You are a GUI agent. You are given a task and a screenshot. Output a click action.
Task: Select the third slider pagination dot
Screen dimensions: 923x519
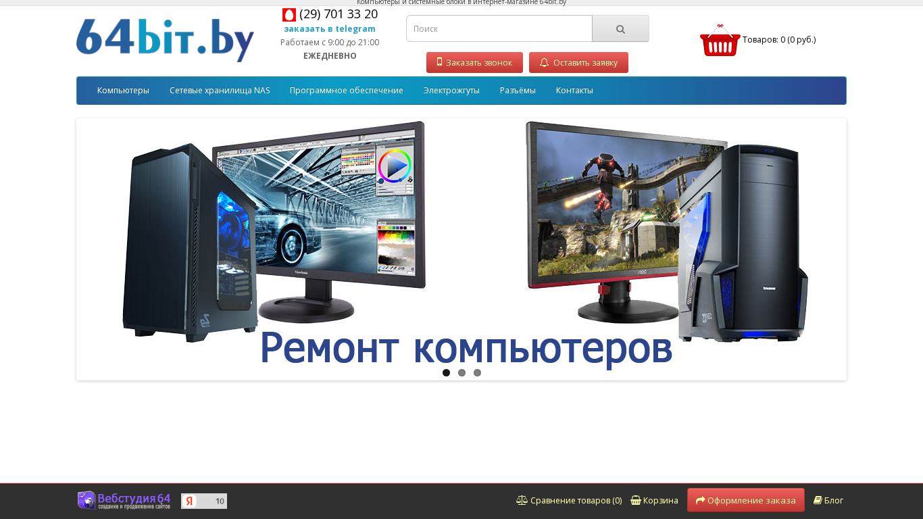(477, 373)
